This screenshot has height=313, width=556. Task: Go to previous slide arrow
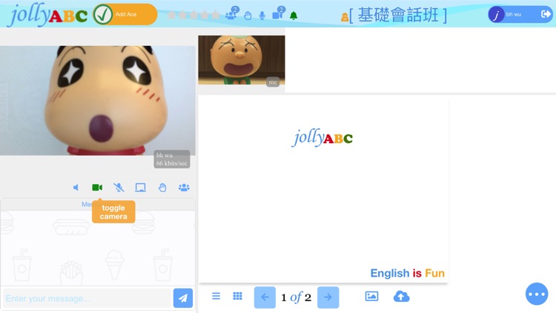(265, 297)
